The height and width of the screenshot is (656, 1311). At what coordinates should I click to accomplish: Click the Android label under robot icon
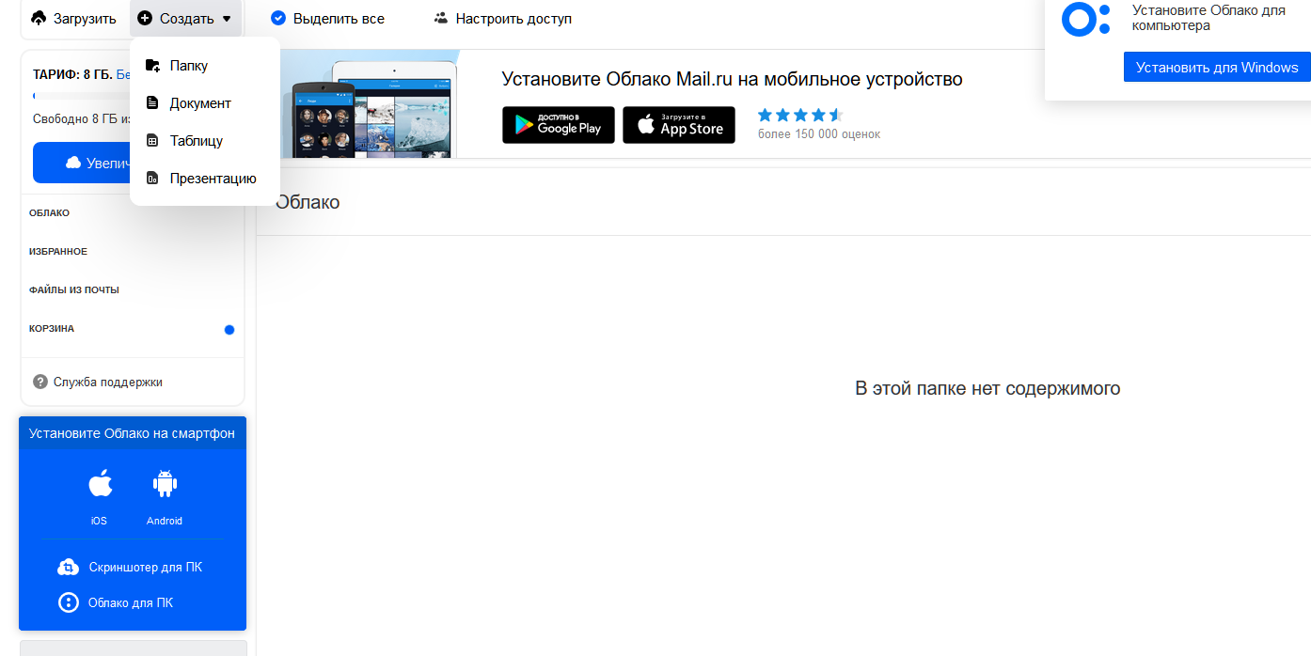[165, 521]
